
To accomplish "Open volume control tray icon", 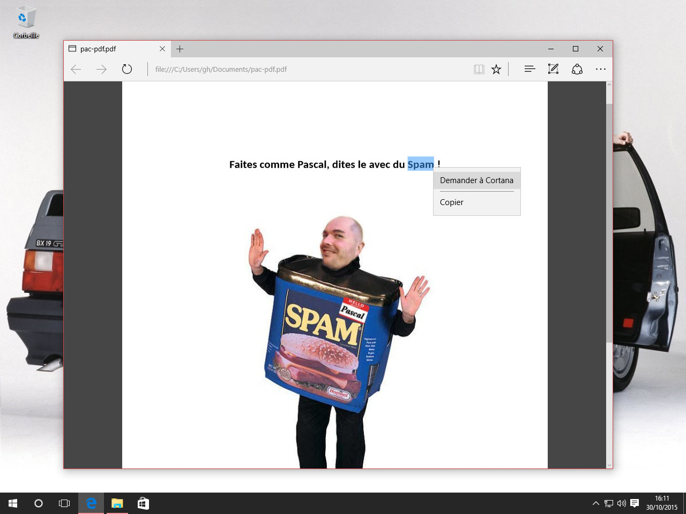I will pos(622,503).
